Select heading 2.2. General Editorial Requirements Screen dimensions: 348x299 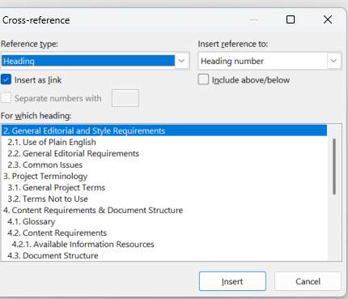coord(164,153)
